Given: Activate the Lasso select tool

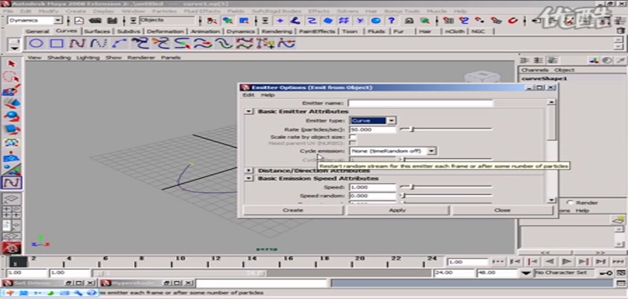Looking at the screenshot, I should tap(12, 77).
